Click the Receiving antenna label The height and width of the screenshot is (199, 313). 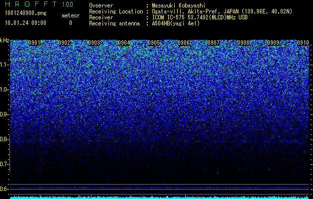[x=114, y=23]
